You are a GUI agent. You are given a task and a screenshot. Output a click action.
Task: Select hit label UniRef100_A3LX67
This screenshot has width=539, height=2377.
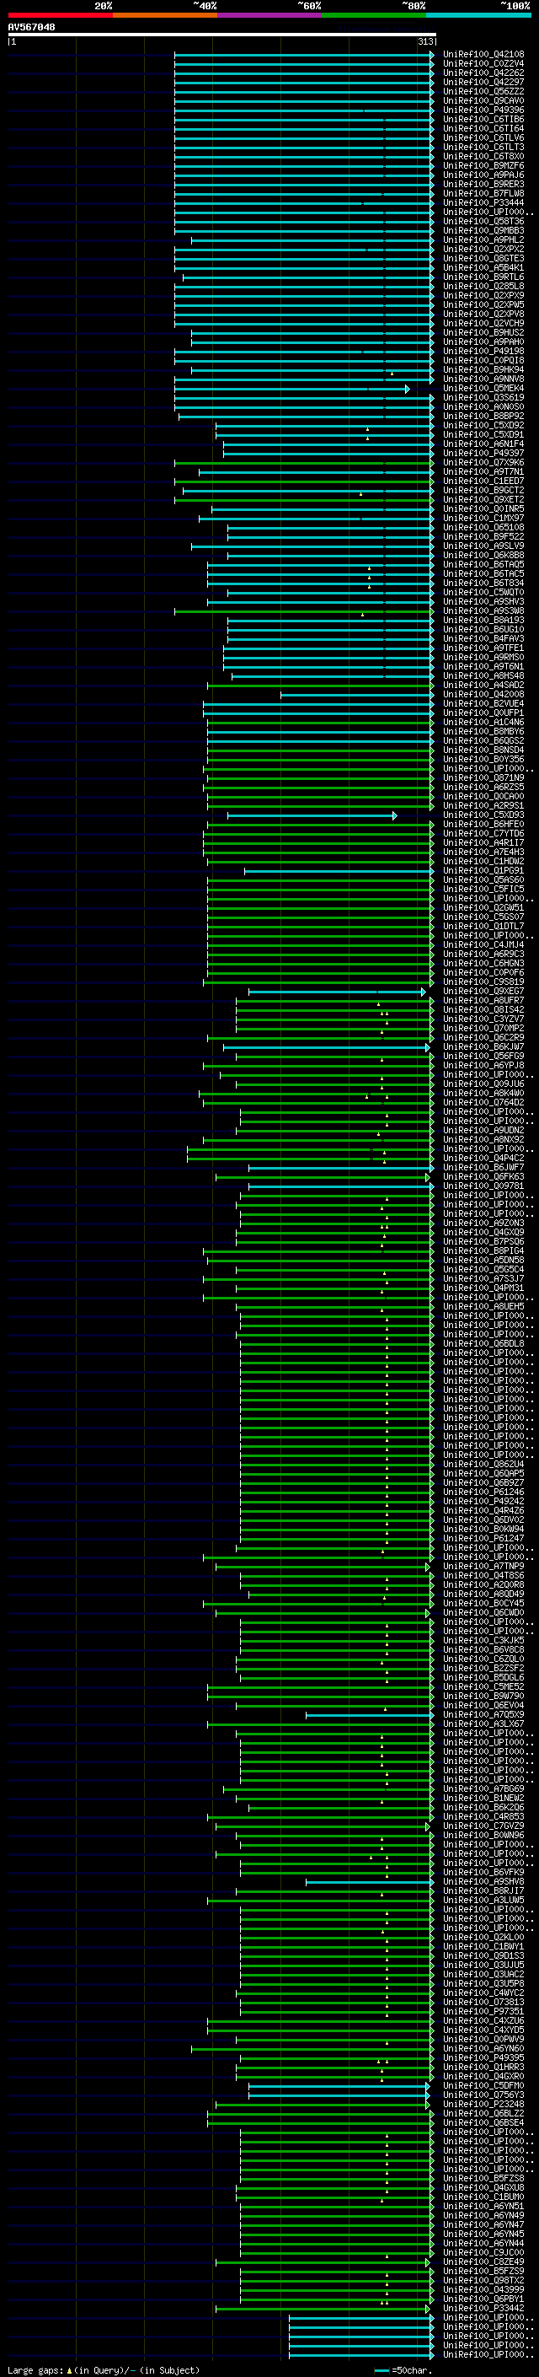point(483,1724)
